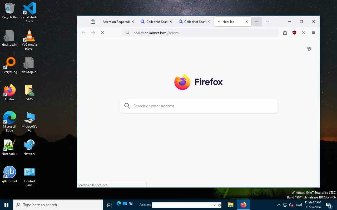Click the Type here to search box
Viewport: 337px width, 210px height.
(58, 205)
